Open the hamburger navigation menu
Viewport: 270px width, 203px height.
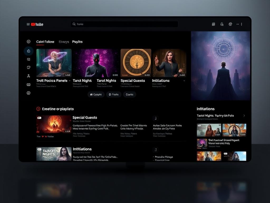(x=28, y=24)
